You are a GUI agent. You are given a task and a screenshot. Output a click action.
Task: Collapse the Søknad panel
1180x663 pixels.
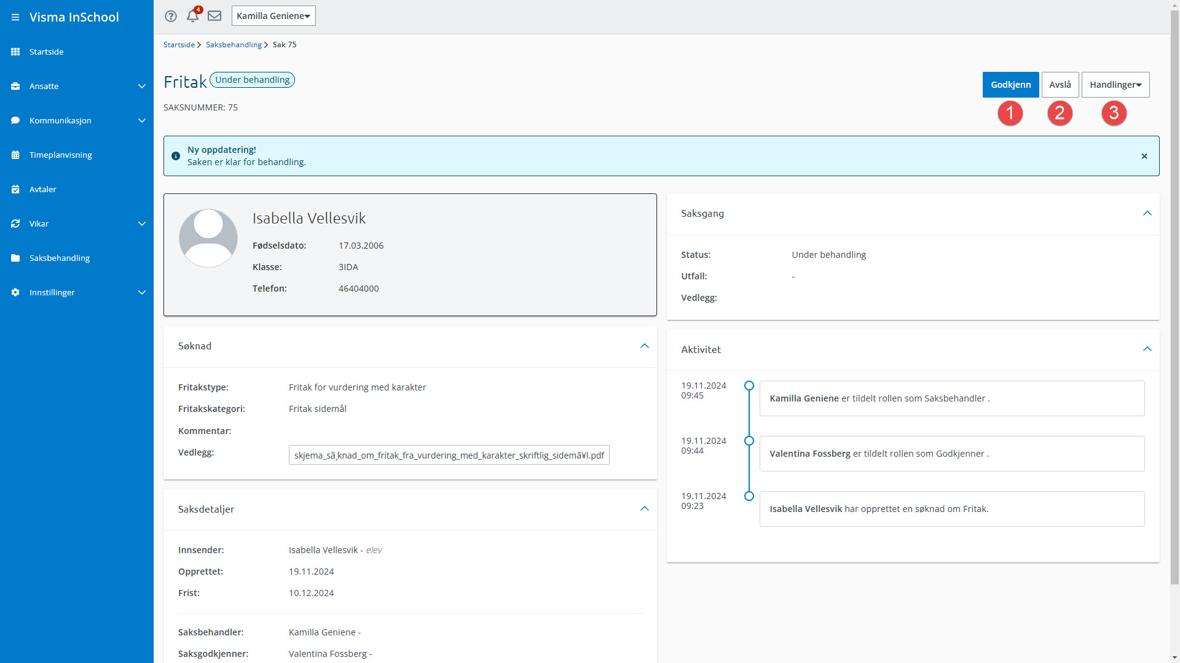pyautogui.click(x=644, y=346)
